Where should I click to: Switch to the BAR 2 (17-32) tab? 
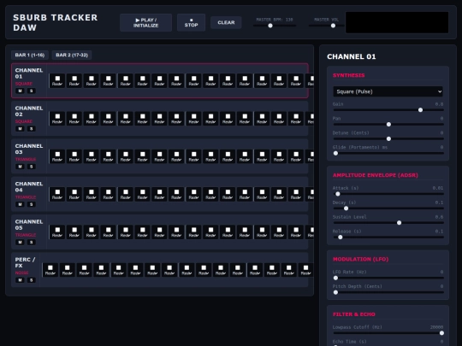click(72, 55)
